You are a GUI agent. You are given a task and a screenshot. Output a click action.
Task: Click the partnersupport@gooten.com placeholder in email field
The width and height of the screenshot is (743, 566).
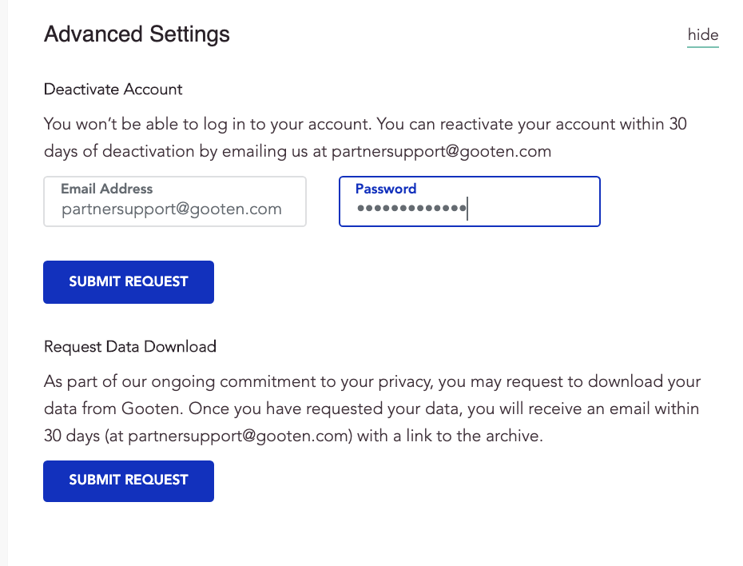click(x=172, y=209)
